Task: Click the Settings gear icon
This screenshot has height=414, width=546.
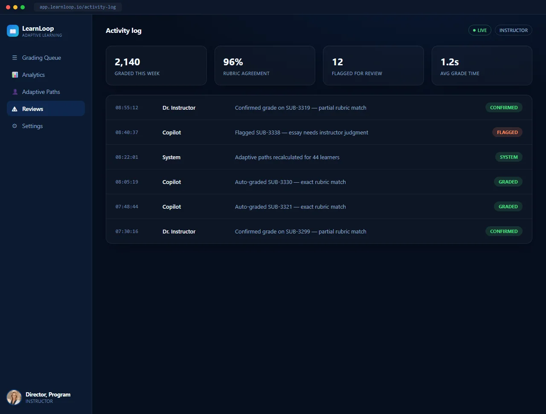Action: pyautogui.click(x=15, y=126)
